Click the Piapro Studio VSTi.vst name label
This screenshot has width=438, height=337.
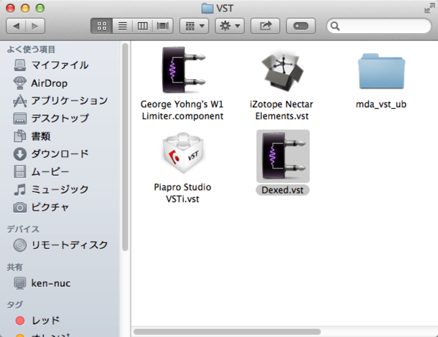(182, 193)
